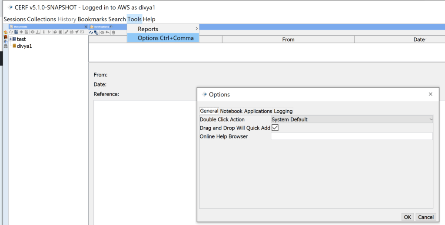This screenshot has width=445, height=225.
Task: Click the print icon in Documents toolbar
Action: (72, 32)
